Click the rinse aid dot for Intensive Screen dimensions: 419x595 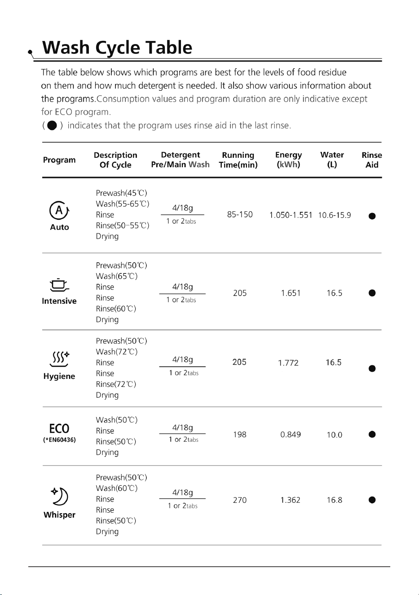pos(372,293)
